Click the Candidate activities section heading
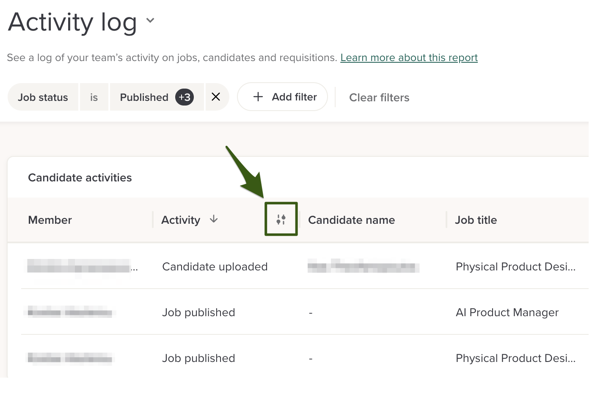This screenshot has height=395, width=606. coord(80,178)
